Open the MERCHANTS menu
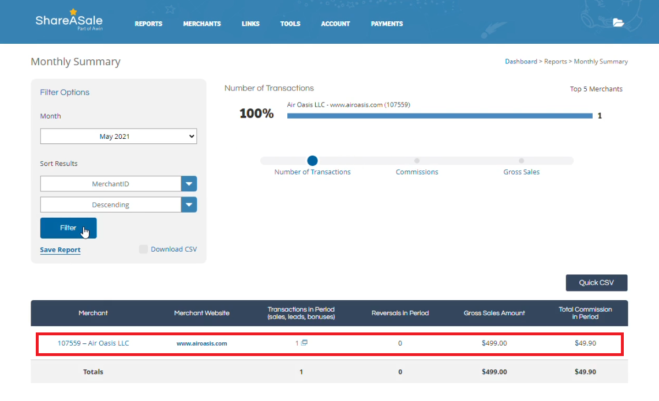The image size is (659, 401). [x=202, y=24]
